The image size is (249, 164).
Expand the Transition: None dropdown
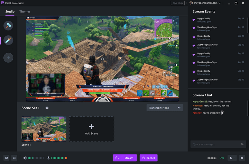(x=165, y=108)
